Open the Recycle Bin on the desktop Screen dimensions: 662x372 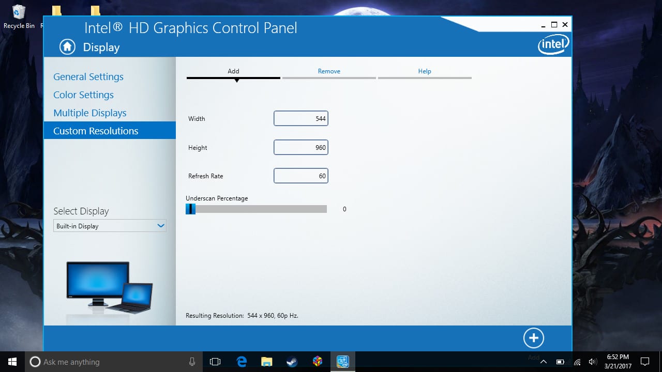point(19,16)
